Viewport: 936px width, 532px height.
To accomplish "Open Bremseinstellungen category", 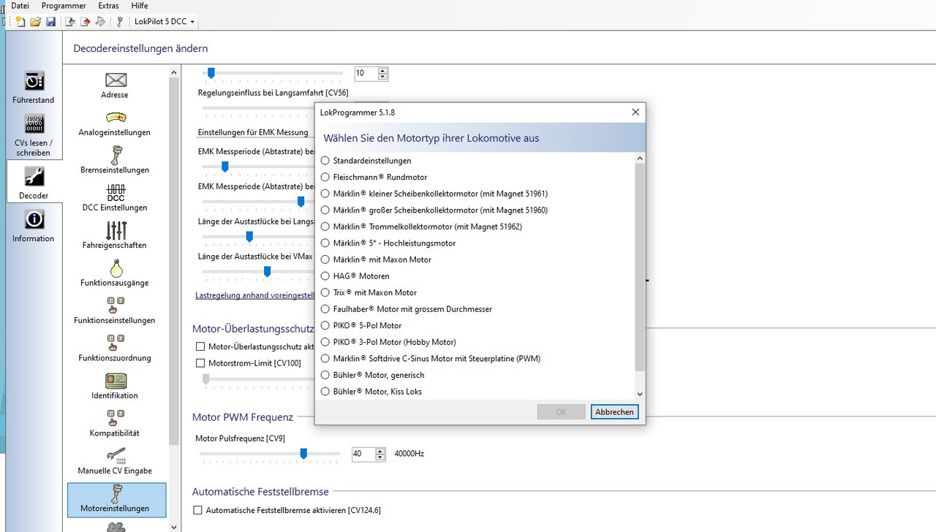I will (x=115, y=161).
